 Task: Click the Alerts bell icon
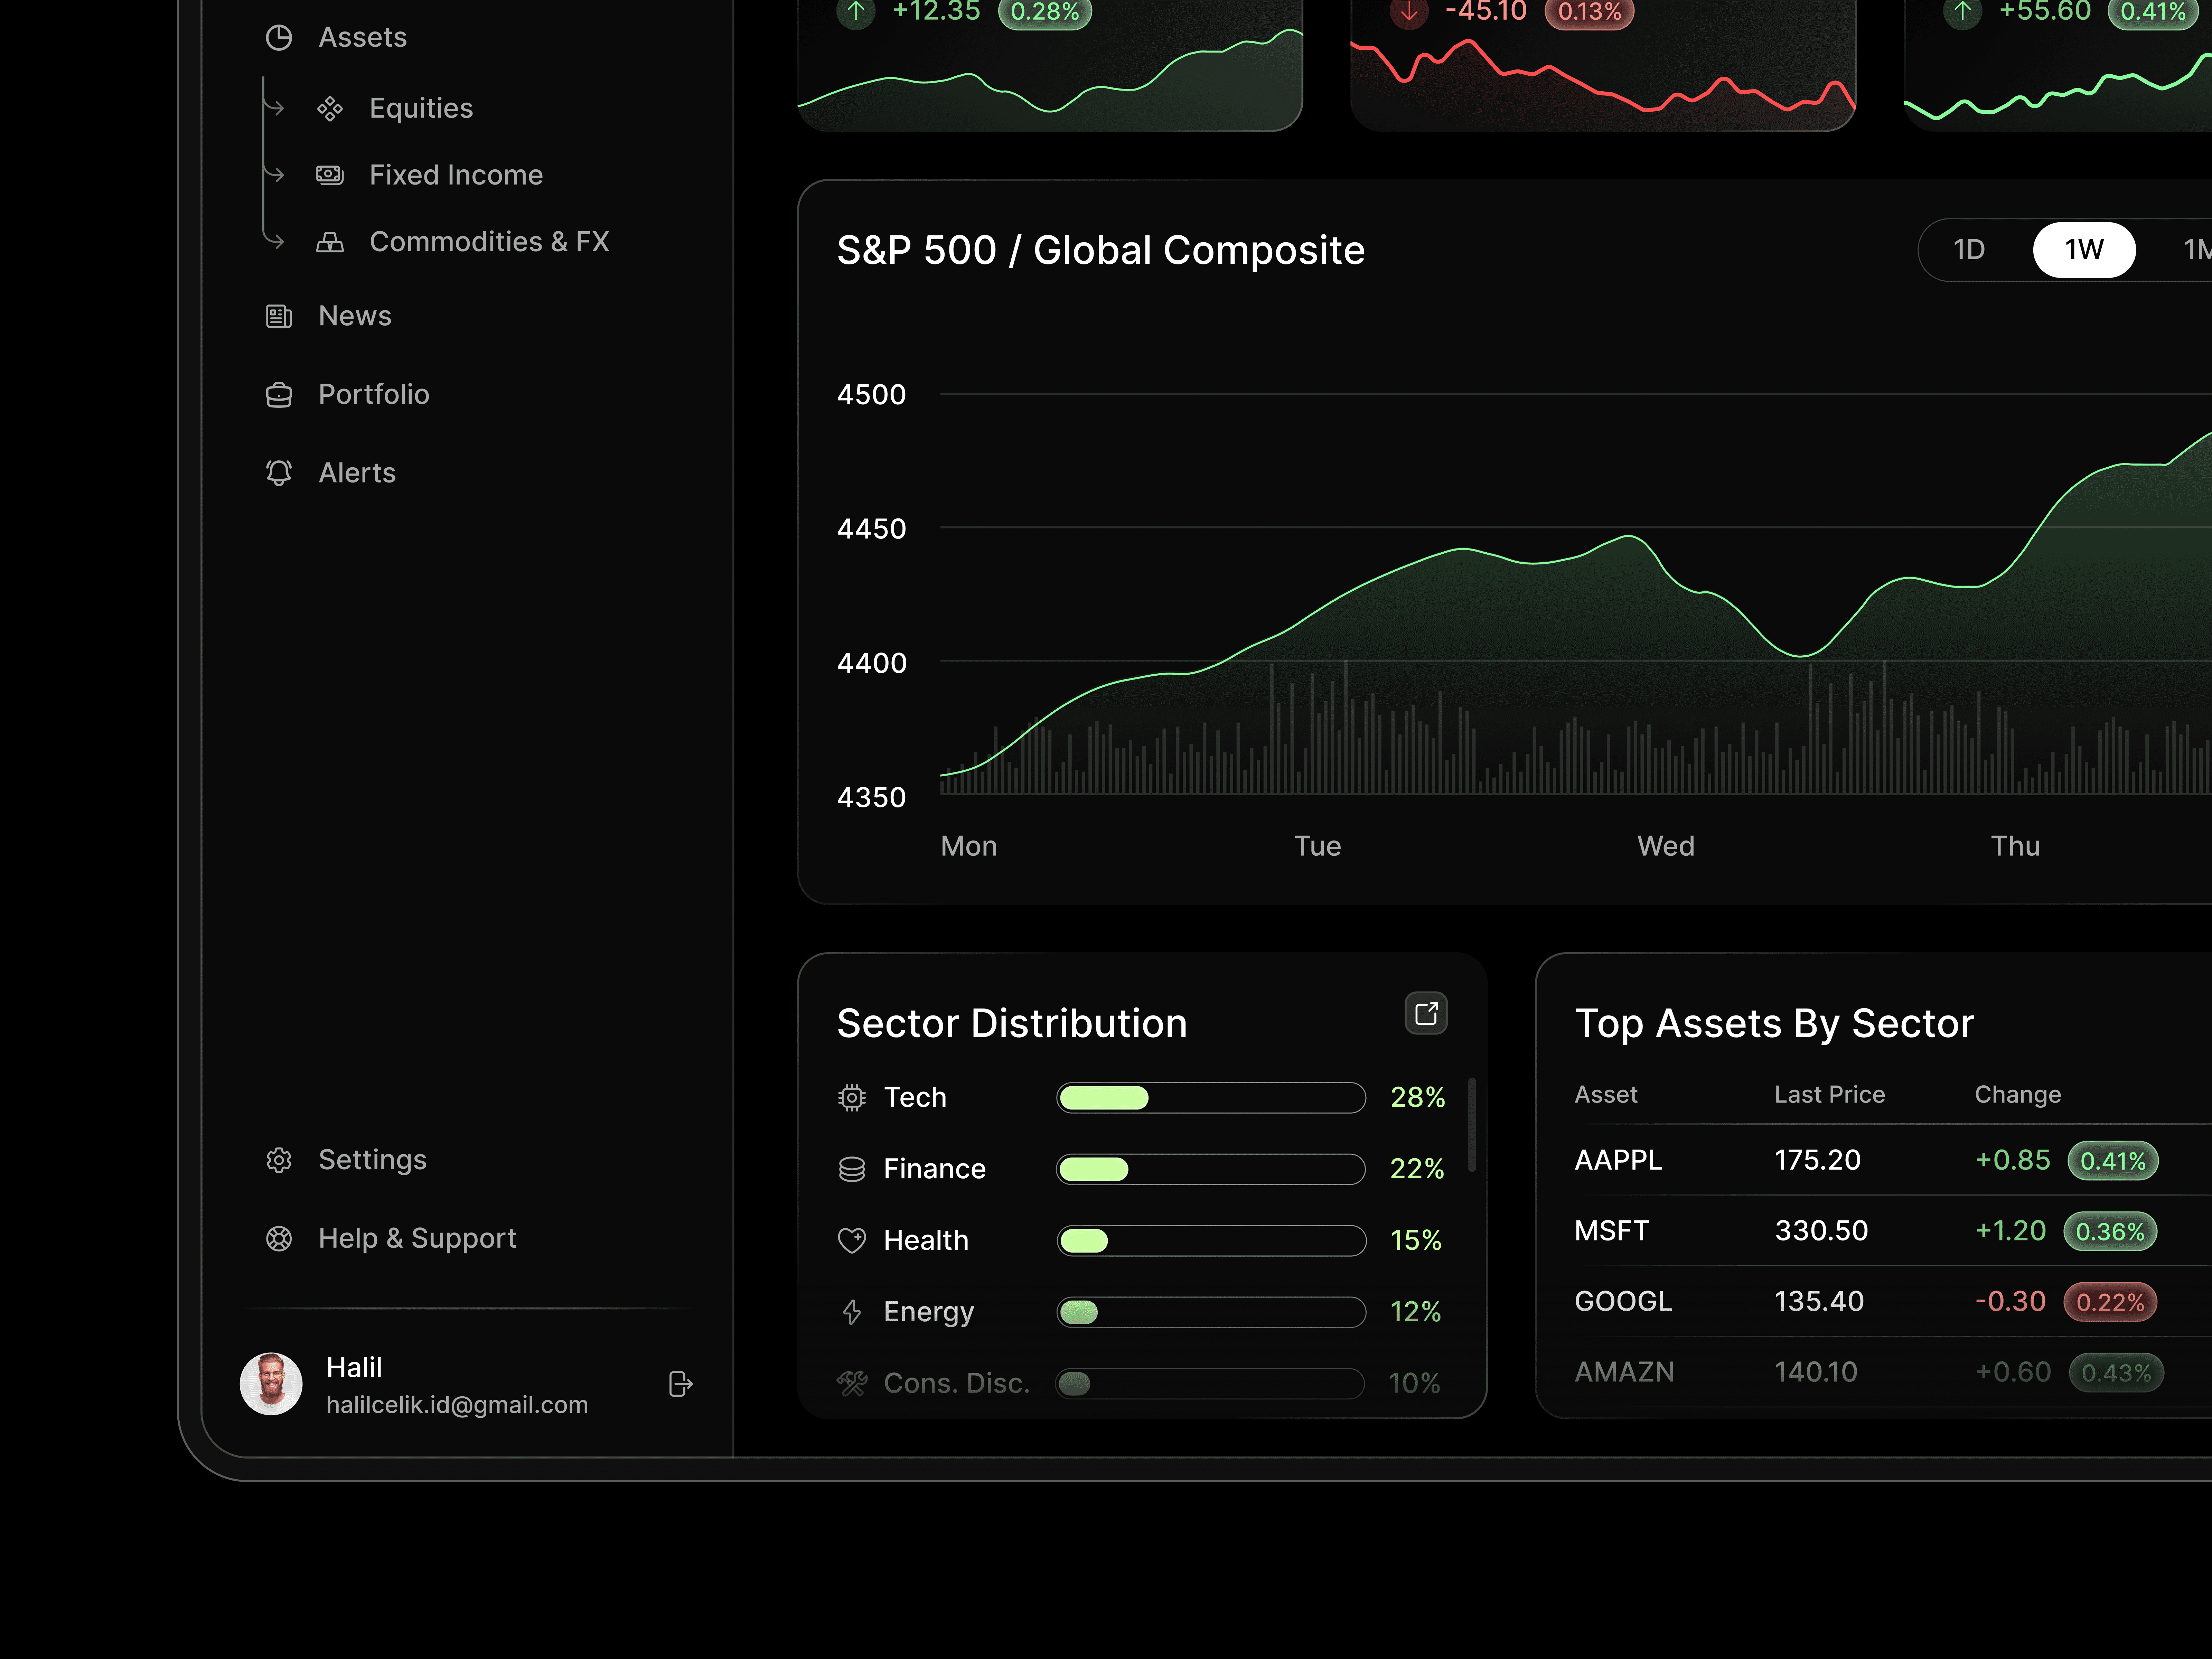(x=279, y=473)
